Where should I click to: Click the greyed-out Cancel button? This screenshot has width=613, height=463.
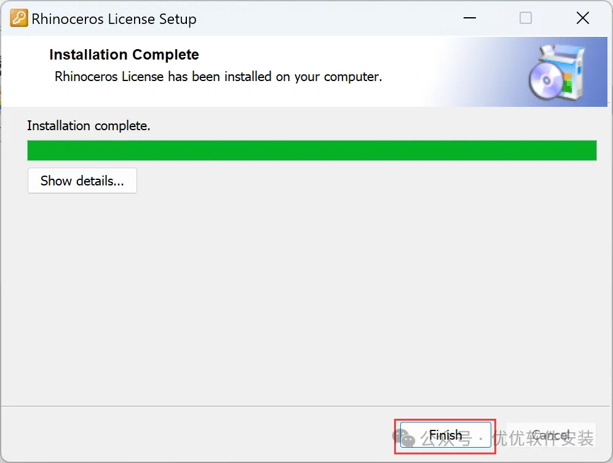[x=550, y=435]
